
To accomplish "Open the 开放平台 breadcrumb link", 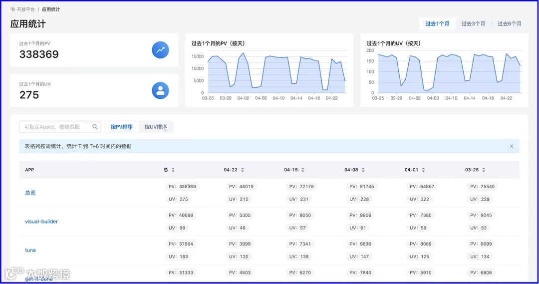I will (26, 9).
